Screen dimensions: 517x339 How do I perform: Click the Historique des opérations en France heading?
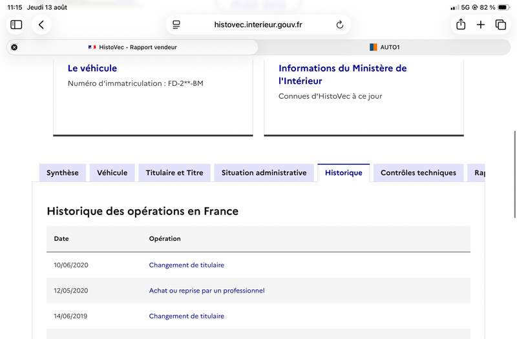(x=142, y=211)
